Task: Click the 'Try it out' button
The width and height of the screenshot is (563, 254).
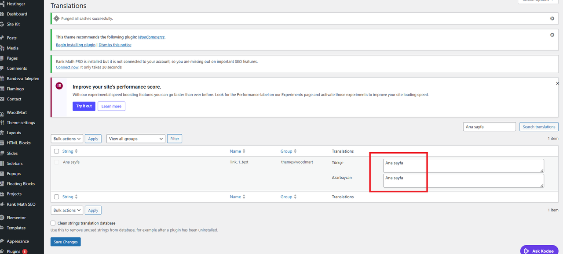Action: click(x=84, y=106)
